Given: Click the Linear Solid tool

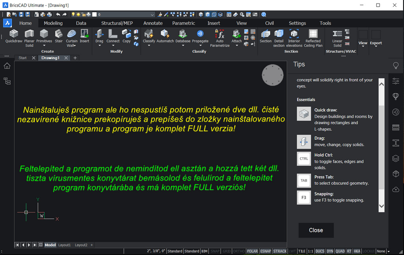Looking at the screenshot, I should point(337,38).
